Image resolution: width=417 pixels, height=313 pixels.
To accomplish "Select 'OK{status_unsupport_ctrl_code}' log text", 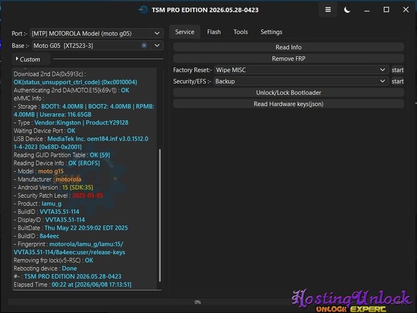I will click(75, 82).
